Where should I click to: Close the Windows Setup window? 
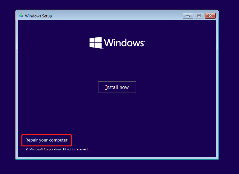pyautogui.click(x=210, y=16)
